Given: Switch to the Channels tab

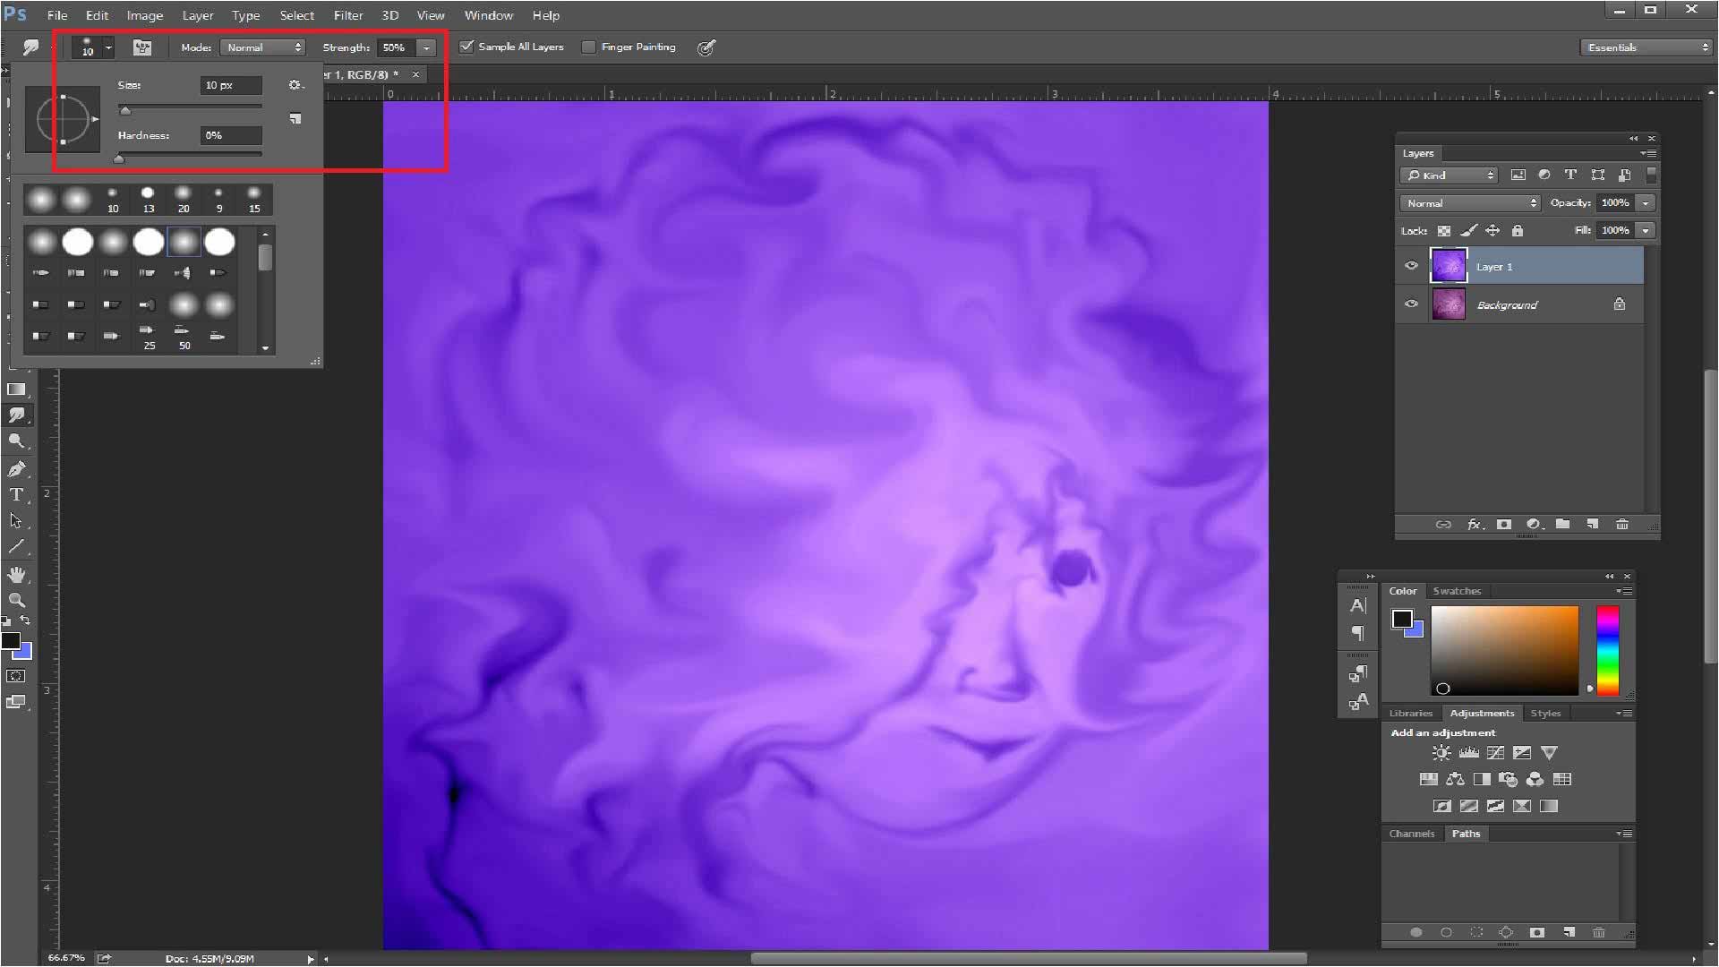Looking at the screenshot, I should pyautogui.click(x=1412, y=834).
